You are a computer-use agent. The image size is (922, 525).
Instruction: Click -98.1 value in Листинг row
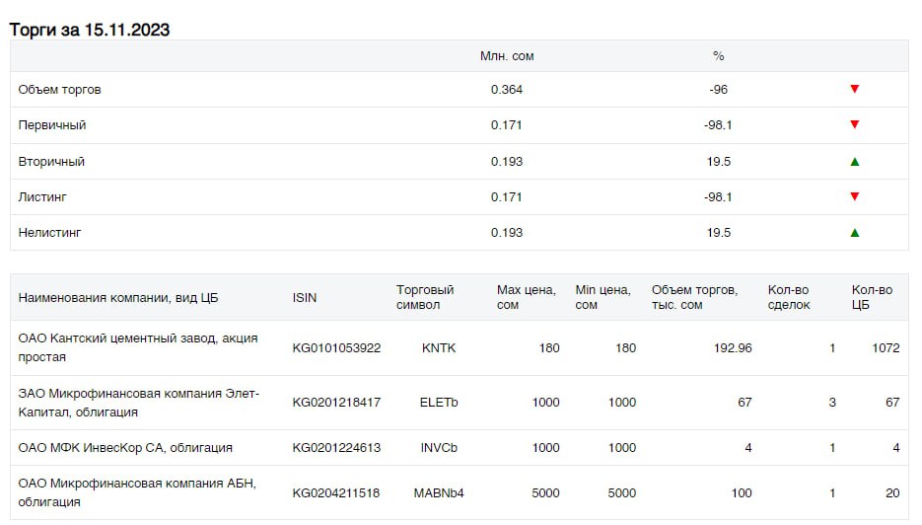click(718, 197)
